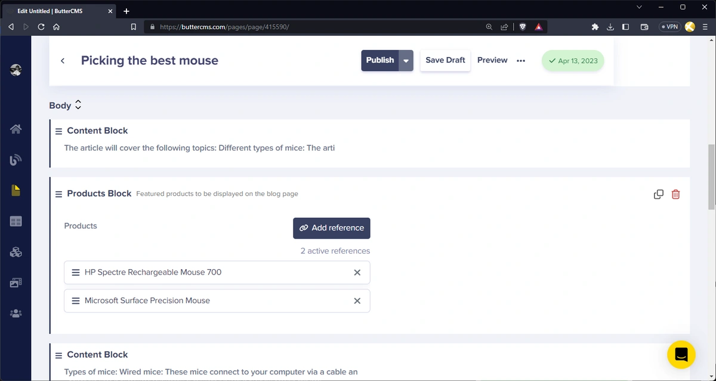The height and width of the screenshot is (381, 716).
Task: Open the Pages document icon in sidebar
Action: 16,190
